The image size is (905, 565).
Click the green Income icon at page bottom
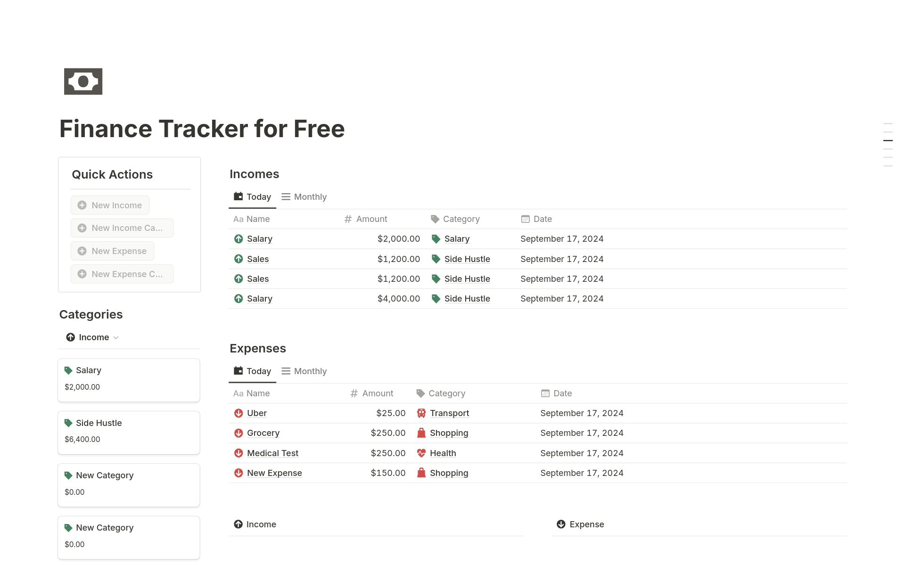238,524
